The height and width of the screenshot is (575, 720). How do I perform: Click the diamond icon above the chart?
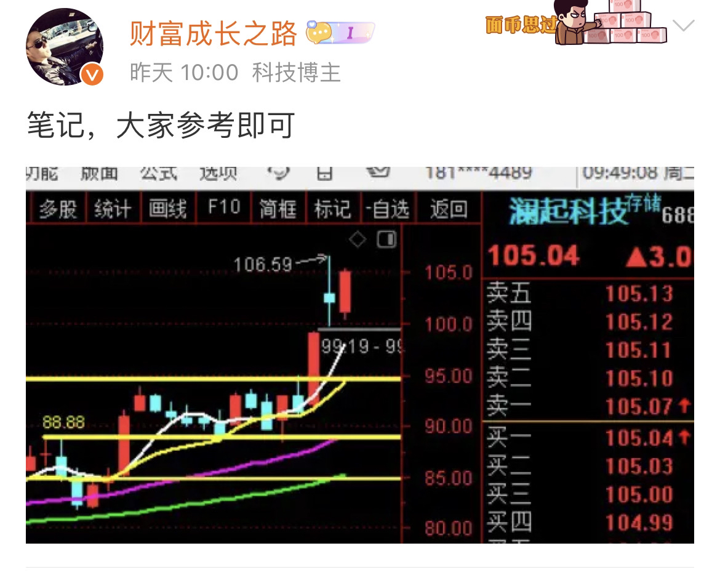(x=358, y=239)
